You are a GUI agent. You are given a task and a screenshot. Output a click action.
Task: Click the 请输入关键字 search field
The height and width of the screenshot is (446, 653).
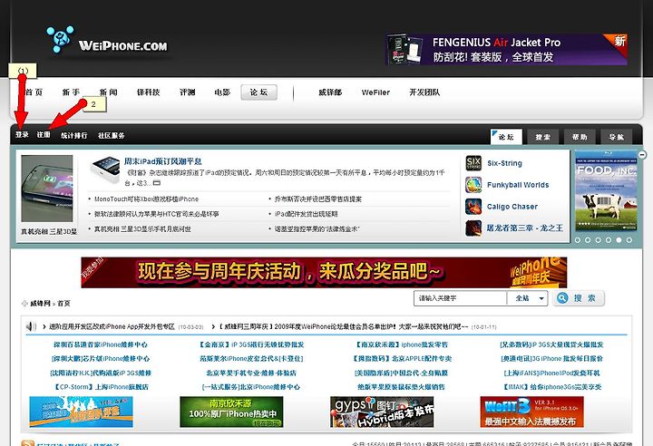[460, 298]
